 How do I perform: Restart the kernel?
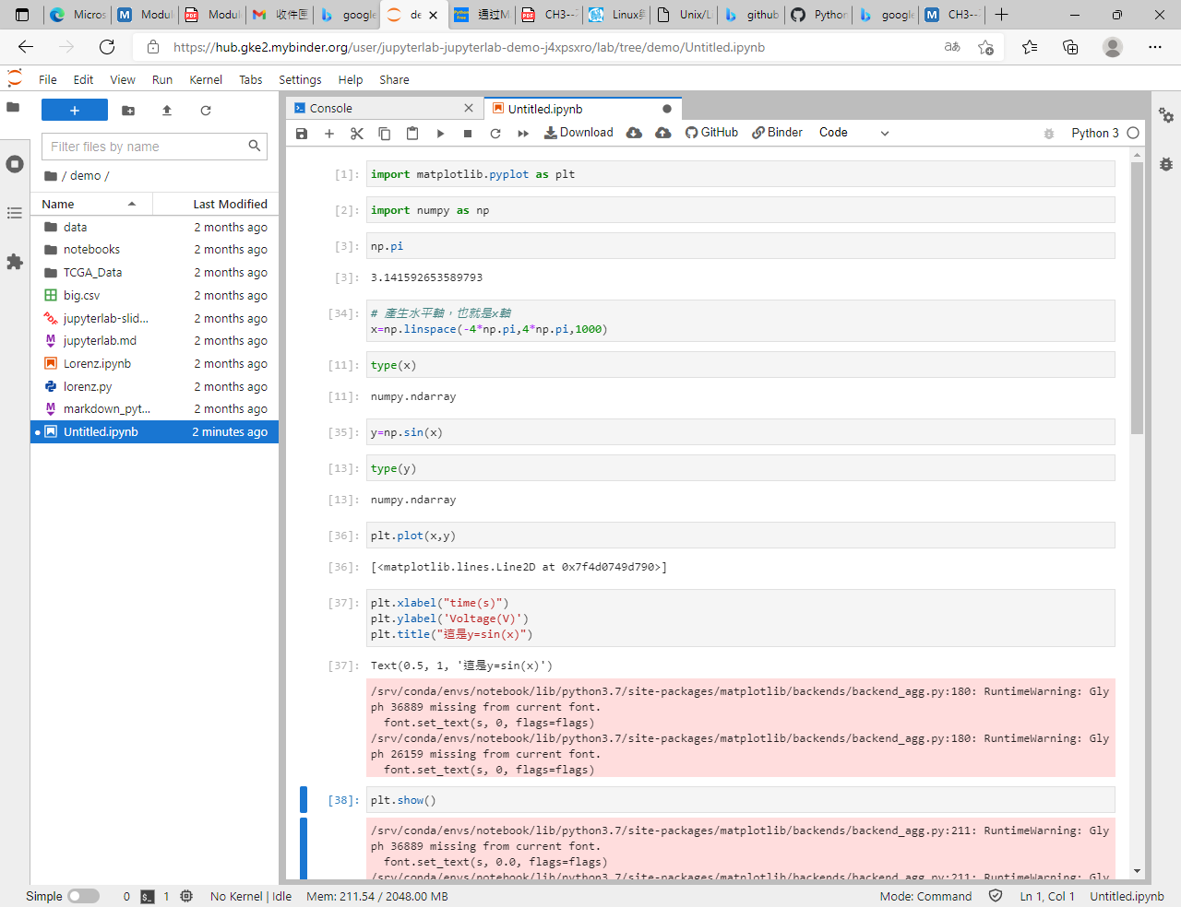495,133
